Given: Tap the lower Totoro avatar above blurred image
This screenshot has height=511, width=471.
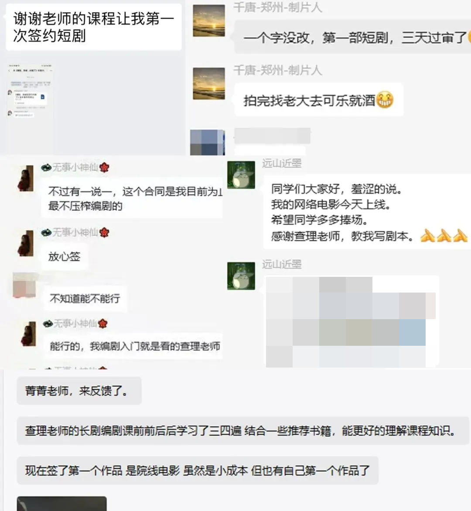Looking at the screenshot, I should [241, 276].
